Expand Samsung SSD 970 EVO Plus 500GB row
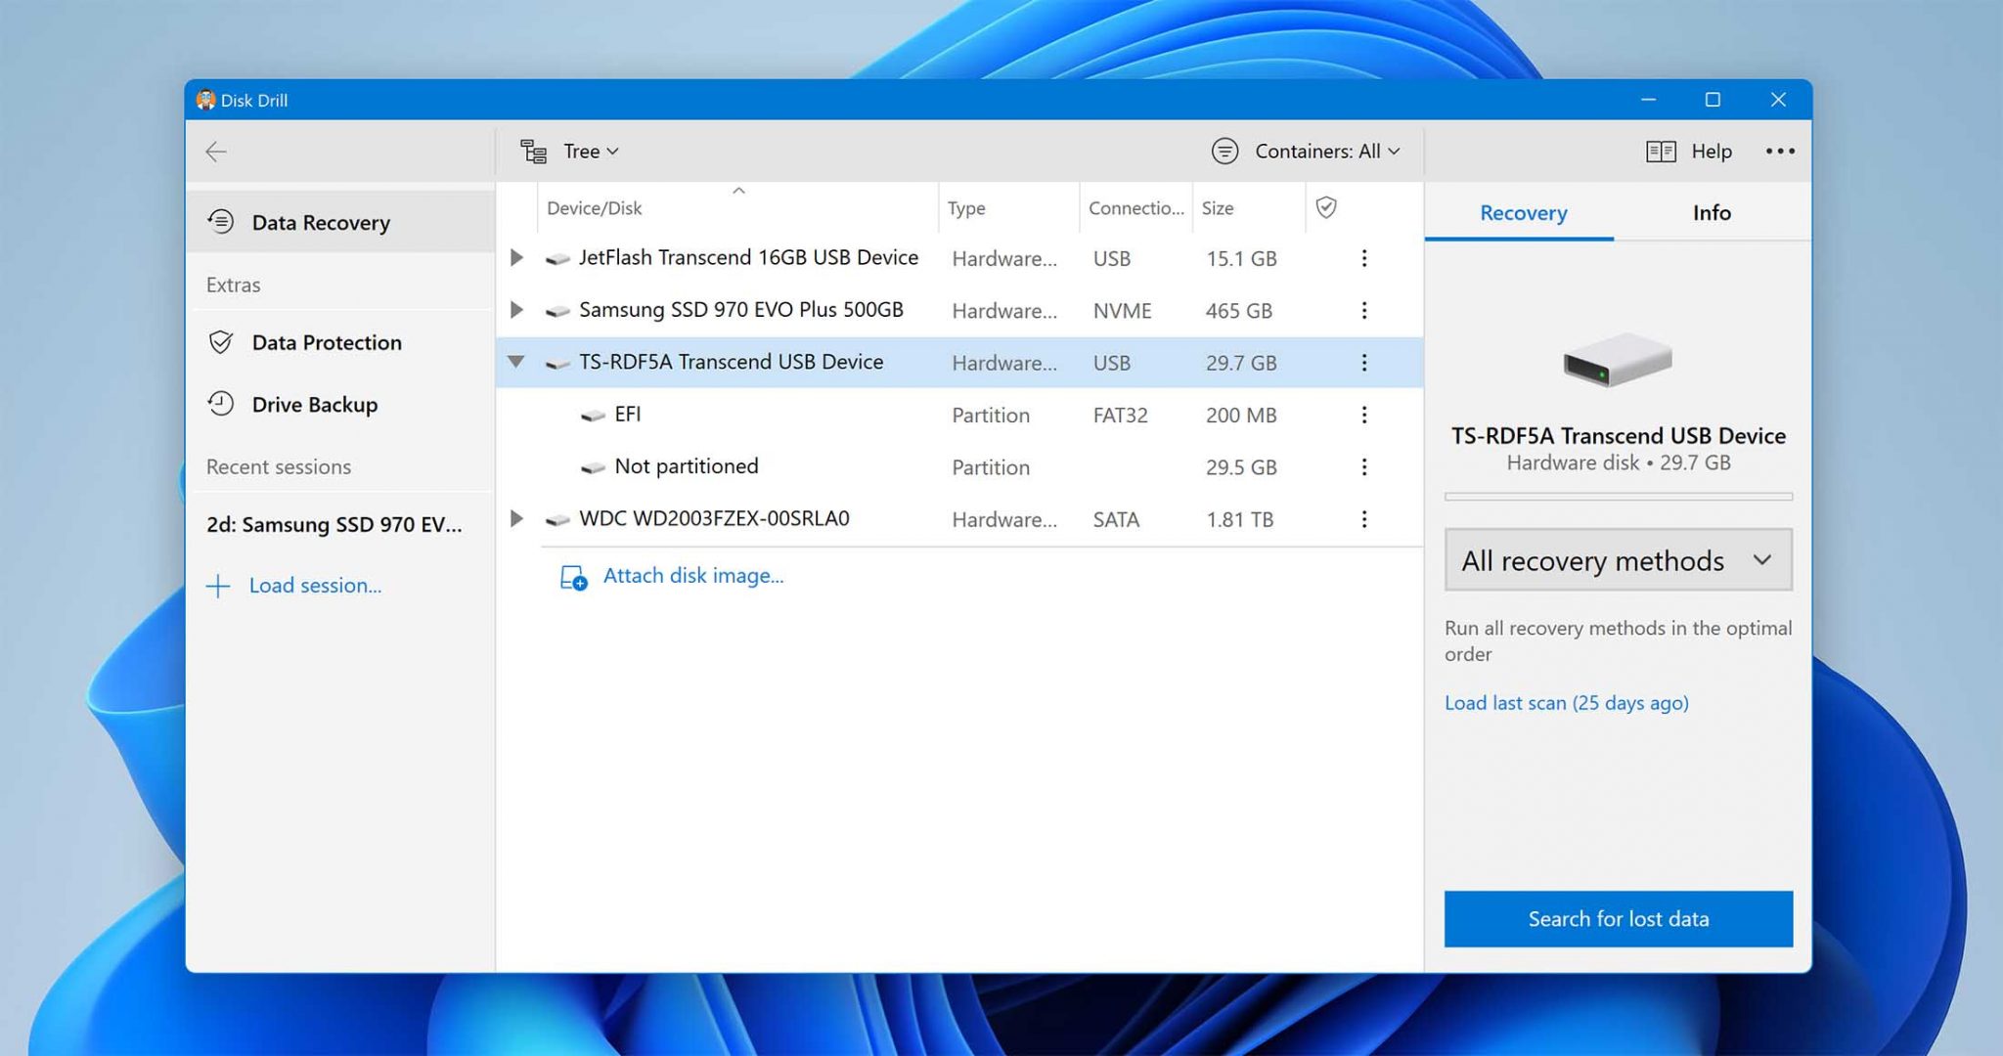 coord(516,310)
